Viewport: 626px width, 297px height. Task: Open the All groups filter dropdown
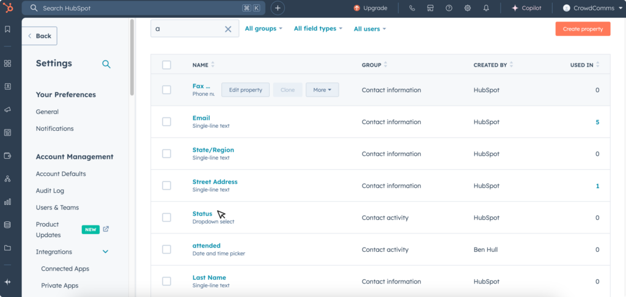(263, 29)
